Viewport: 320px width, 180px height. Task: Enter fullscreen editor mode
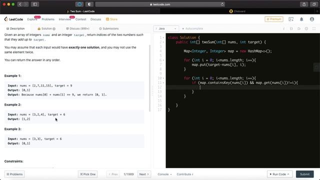coord(314,29)
